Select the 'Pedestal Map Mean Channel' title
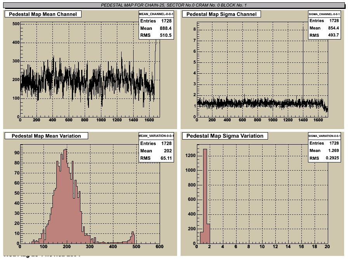This screenshot has height=259, width=348. tap(43, 14)
